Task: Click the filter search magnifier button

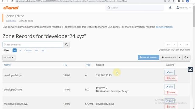Action: tap(66, 45)
